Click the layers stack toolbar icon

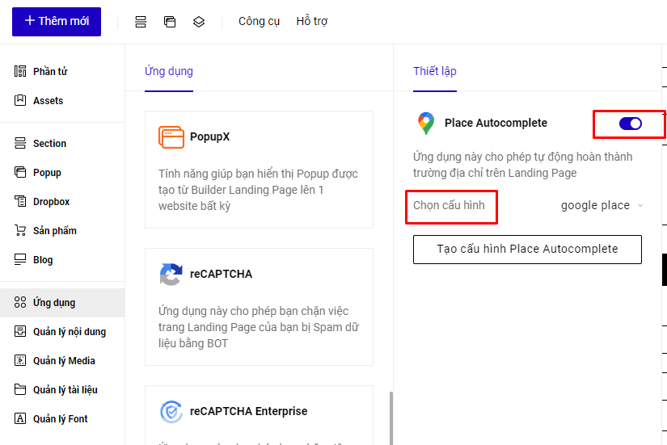point(199,22)
